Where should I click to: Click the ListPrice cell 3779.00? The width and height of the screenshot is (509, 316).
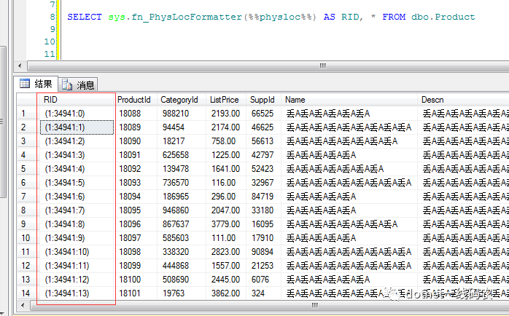pos(226,224)
